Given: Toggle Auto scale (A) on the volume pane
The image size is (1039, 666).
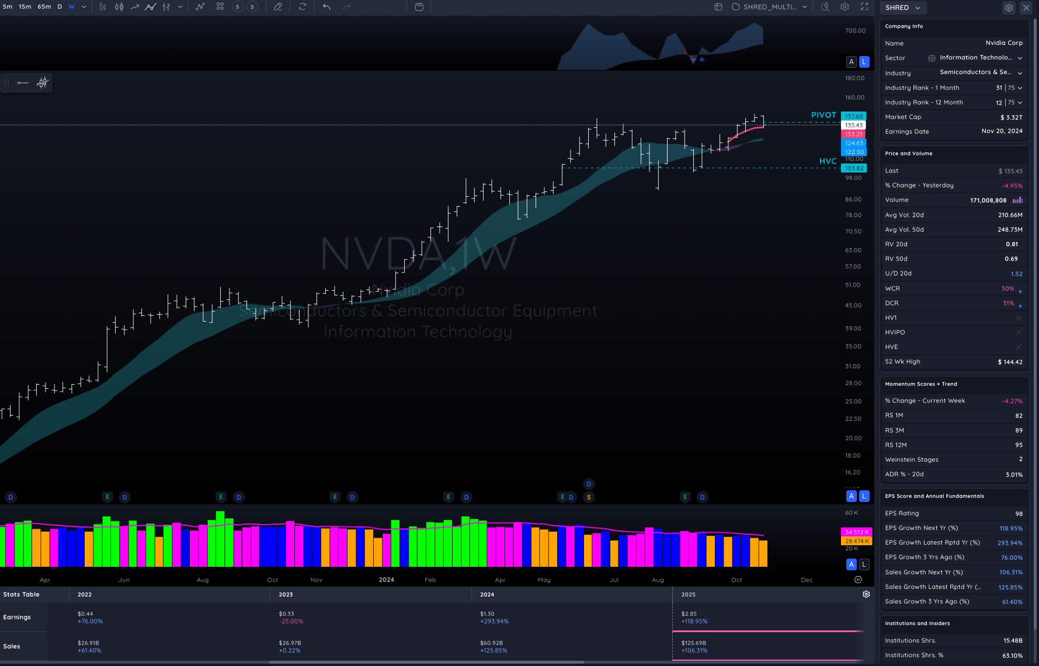Looking at the screenshot, I should click(x=852, y=564).
